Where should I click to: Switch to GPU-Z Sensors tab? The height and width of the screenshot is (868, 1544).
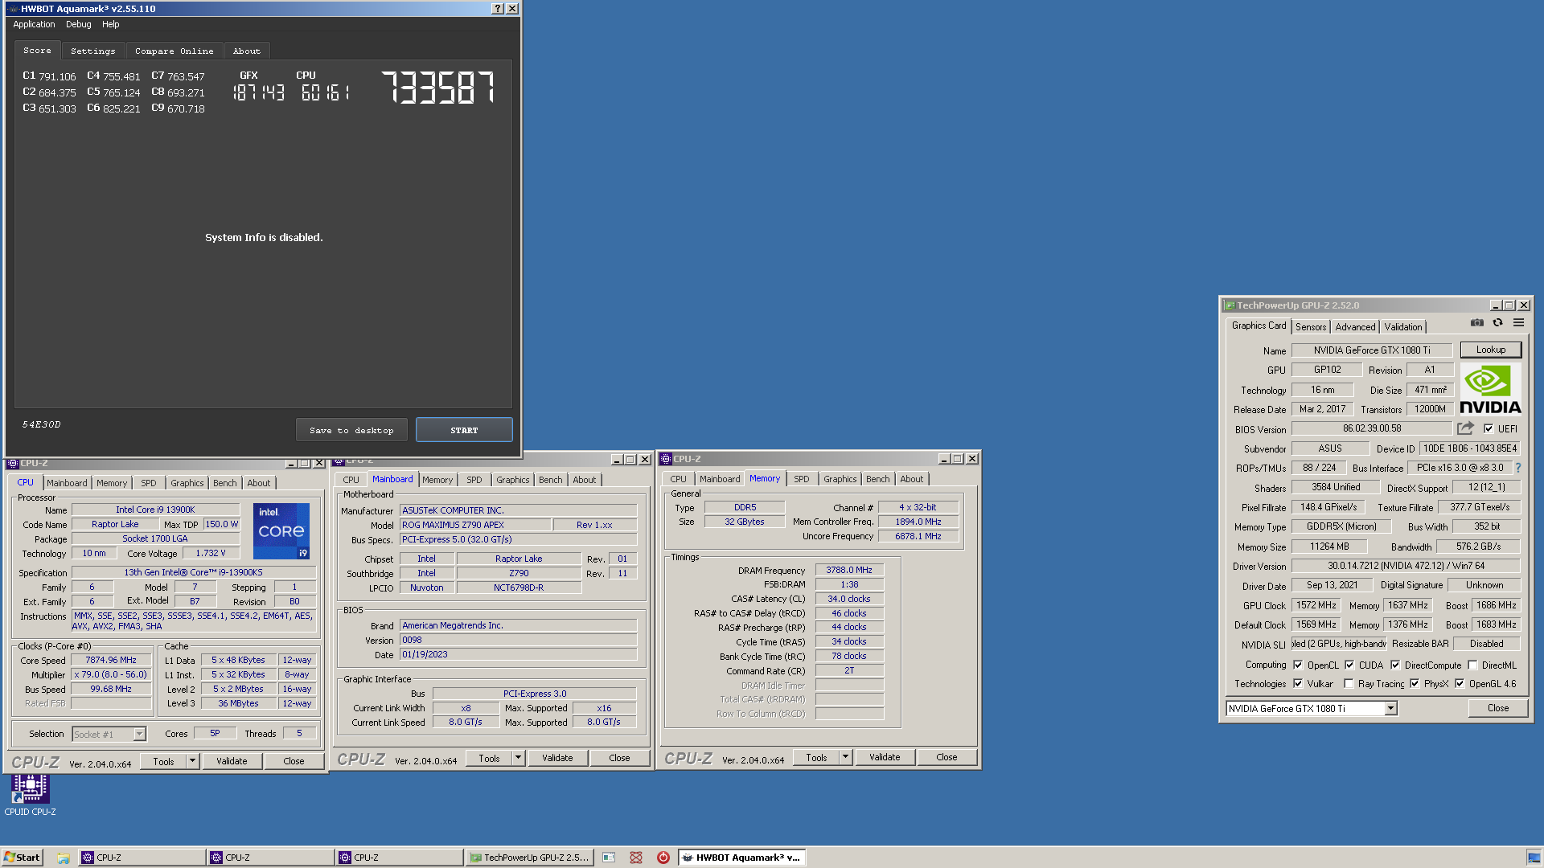click(1311, 327)
